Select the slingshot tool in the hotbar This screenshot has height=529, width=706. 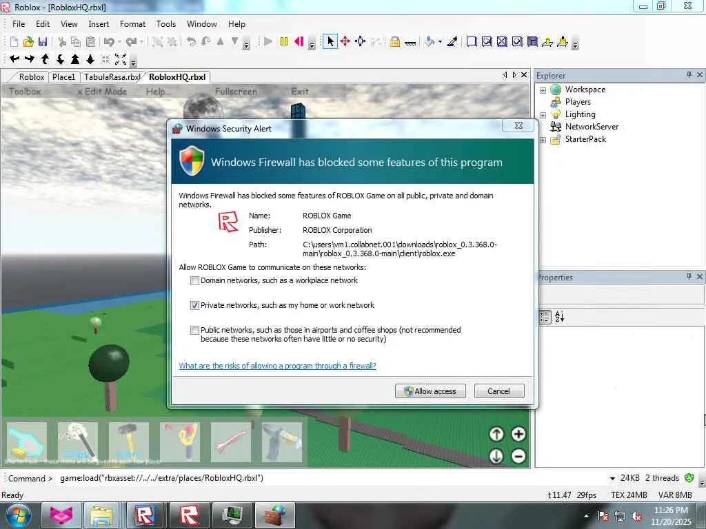(180, 442)
